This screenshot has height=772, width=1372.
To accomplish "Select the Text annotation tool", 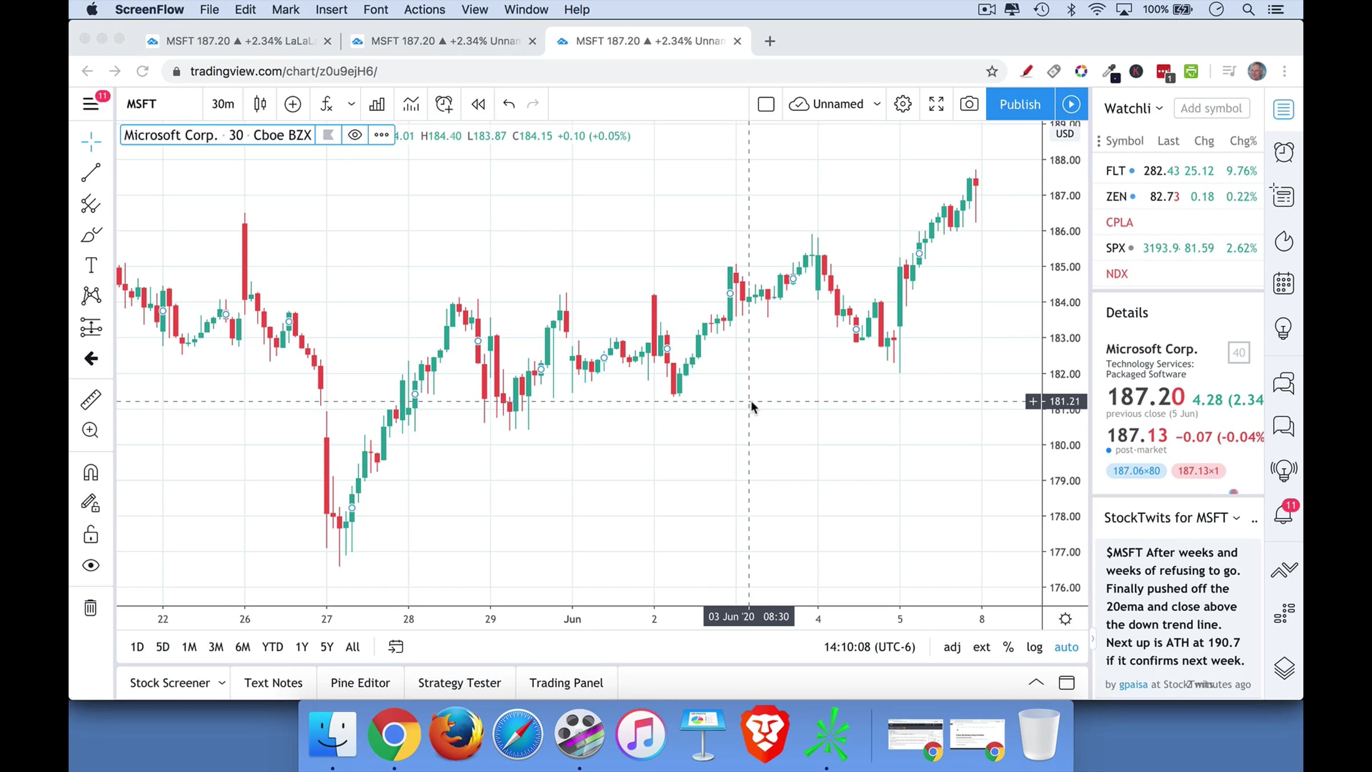I will [91, 265].
